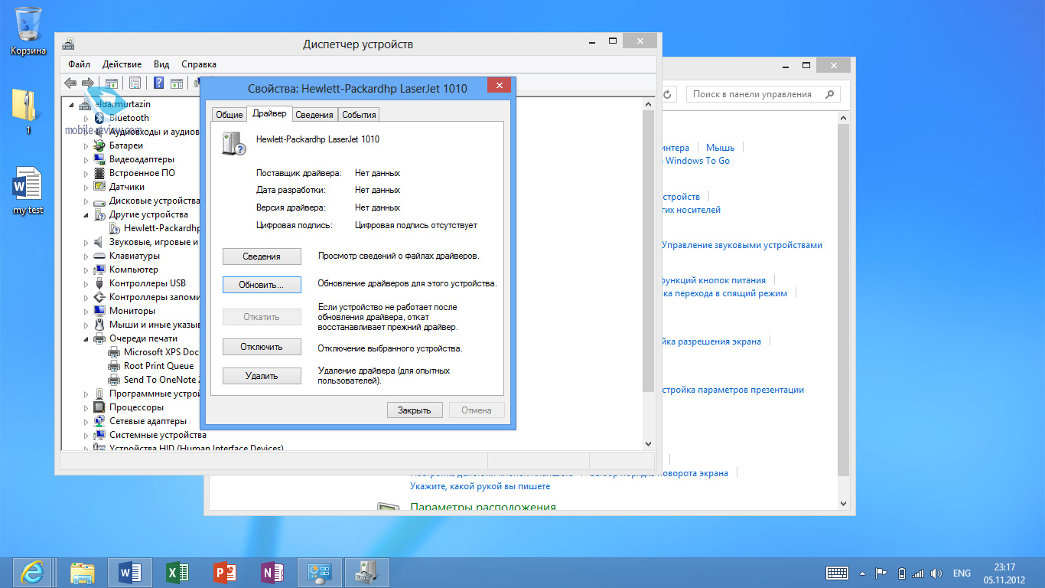This screenshot has width=1045, height=588.
Task: Select the Процессоры processor icon
Action: [x=99, y=407]
